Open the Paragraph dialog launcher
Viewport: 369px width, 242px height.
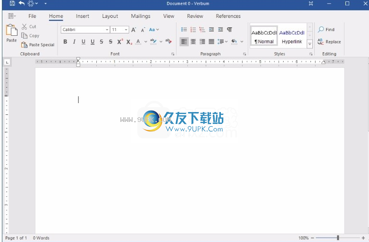[244, 54]
